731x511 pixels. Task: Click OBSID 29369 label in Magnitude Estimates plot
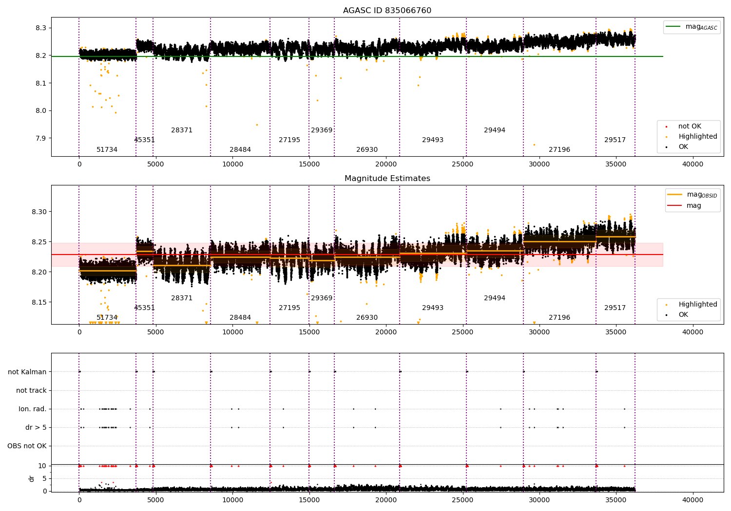(322, 298)
